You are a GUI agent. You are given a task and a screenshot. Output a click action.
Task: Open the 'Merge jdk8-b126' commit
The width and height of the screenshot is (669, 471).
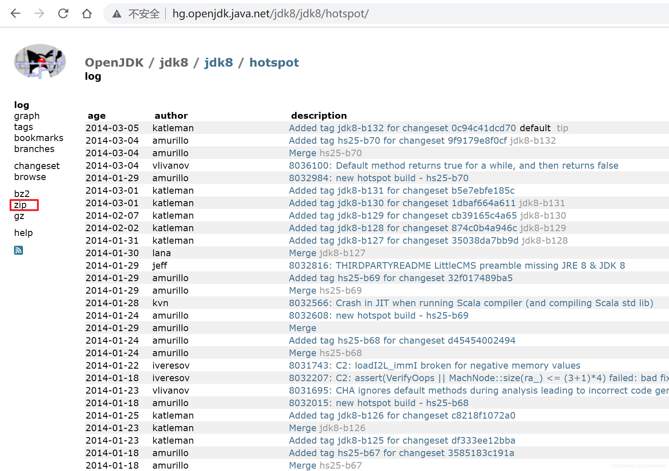(x=303, y=428)
